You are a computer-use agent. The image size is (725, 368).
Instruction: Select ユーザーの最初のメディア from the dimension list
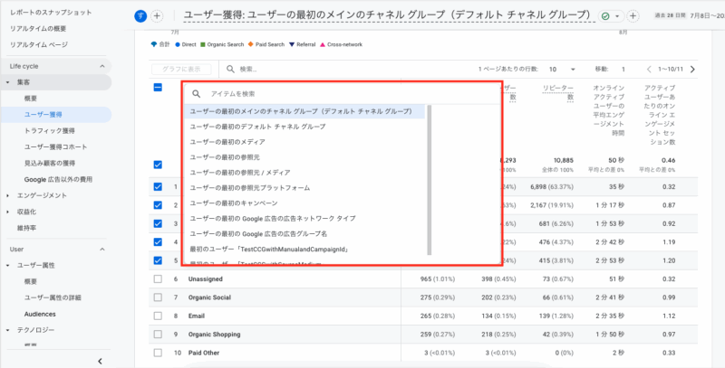coord(227,142)
